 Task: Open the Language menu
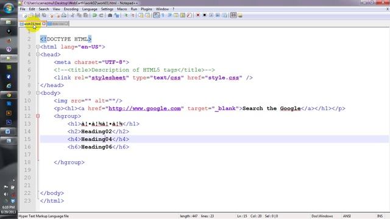coord(90,9)
